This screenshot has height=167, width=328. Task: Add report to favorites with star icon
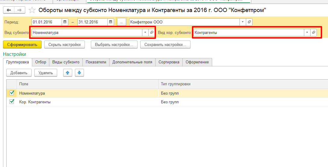pos(32,10)
